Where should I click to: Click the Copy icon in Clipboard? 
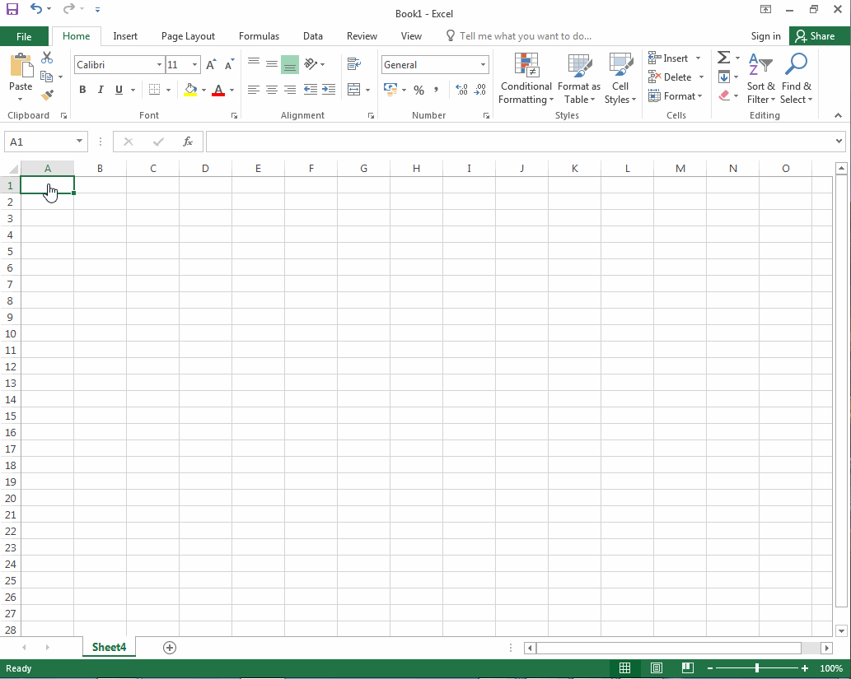(x=47, y=77)
